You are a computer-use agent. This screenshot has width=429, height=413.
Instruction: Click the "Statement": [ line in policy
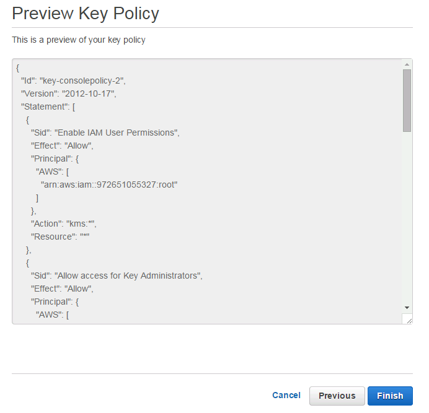point(48,107)
